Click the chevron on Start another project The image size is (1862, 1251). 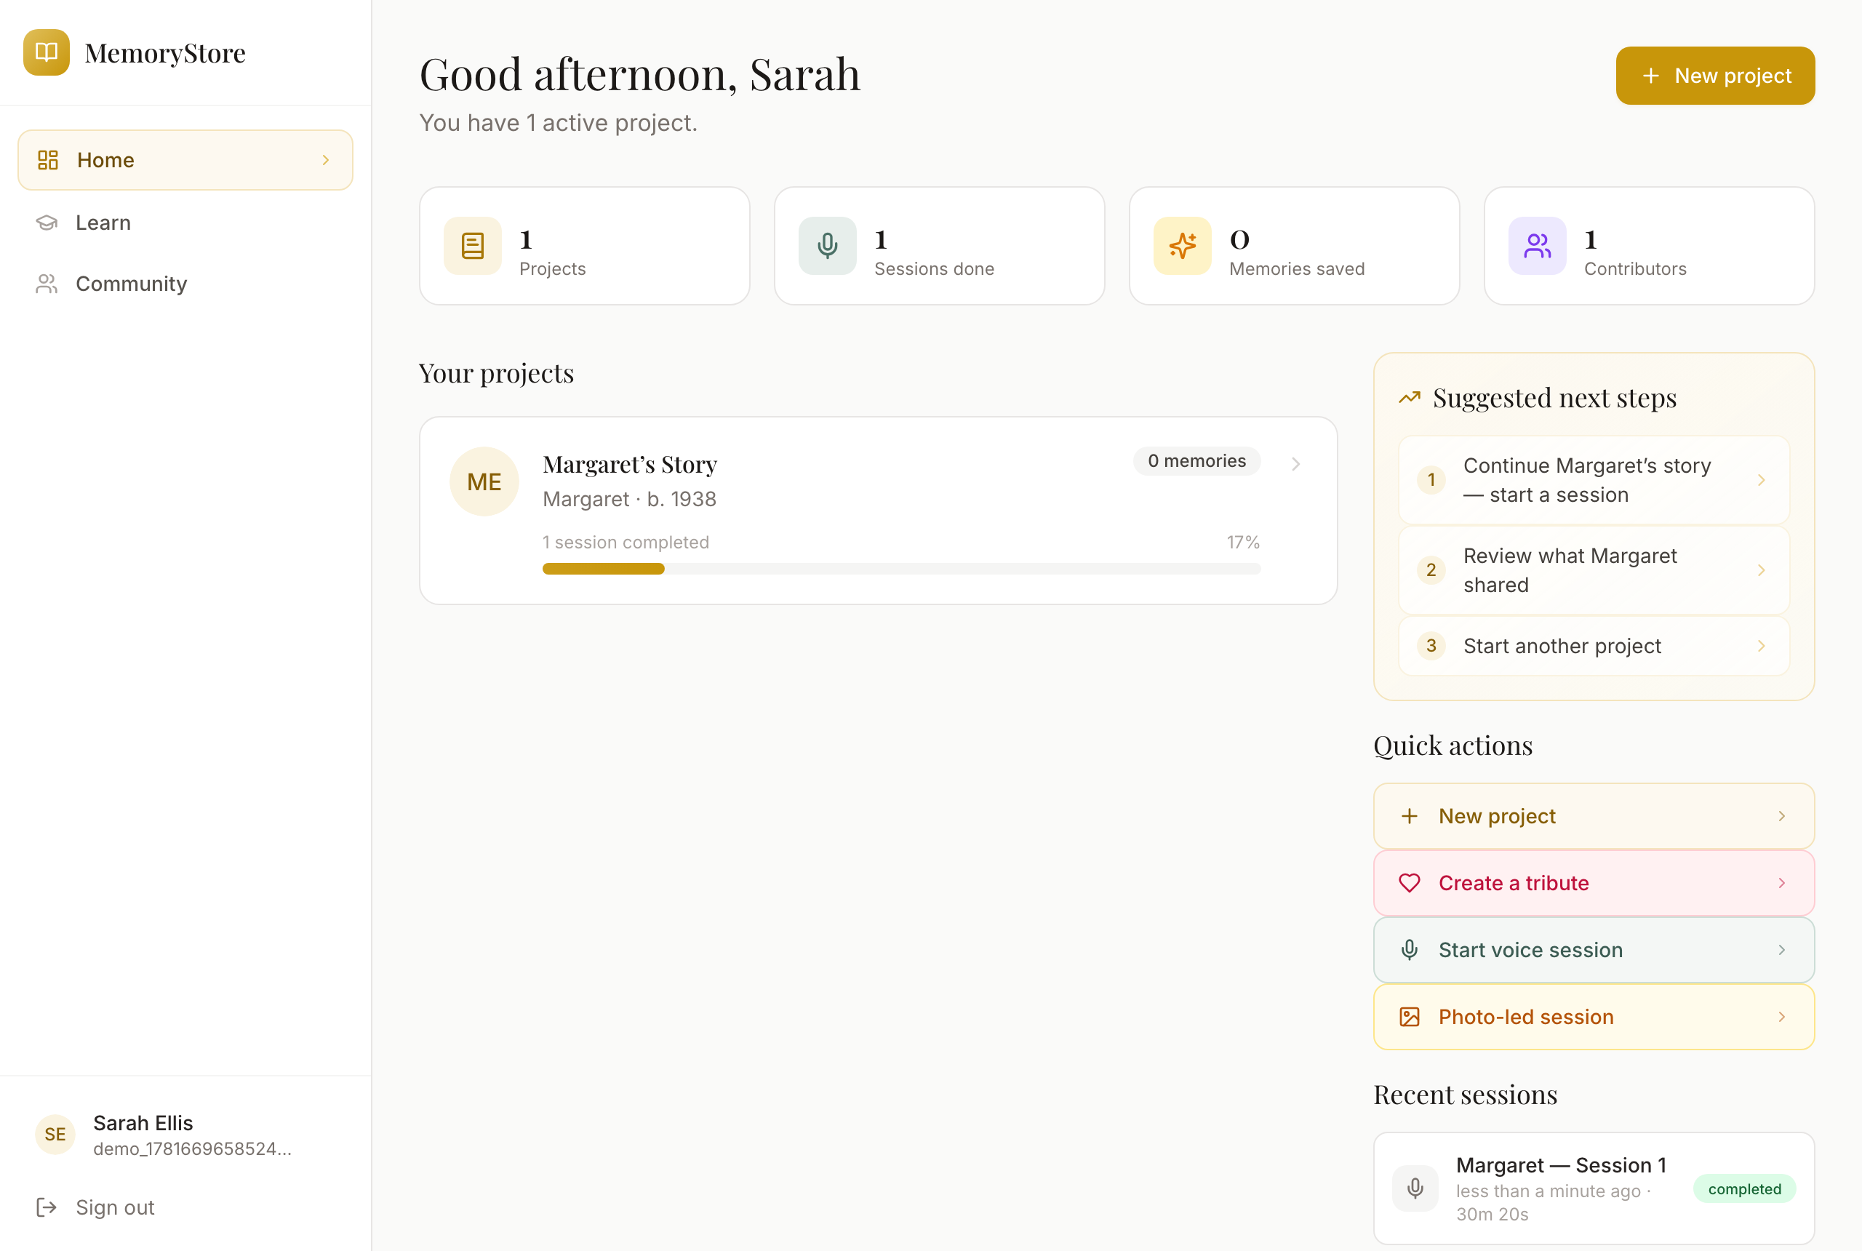1762,645
